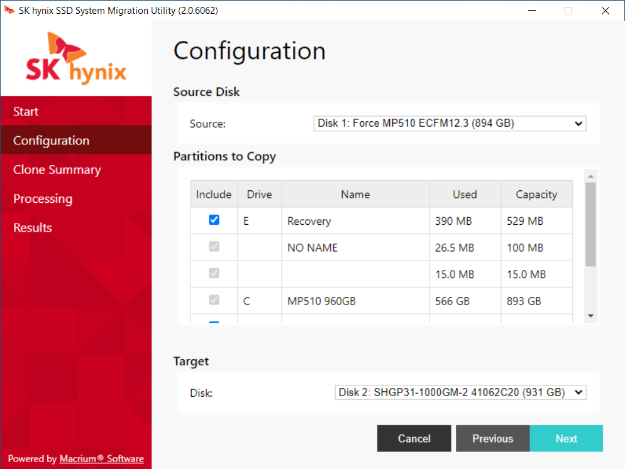The width and height of the screenshot is (625, 469).
Task: Select the NO NAME partition name cell
Action: (355, 247)
